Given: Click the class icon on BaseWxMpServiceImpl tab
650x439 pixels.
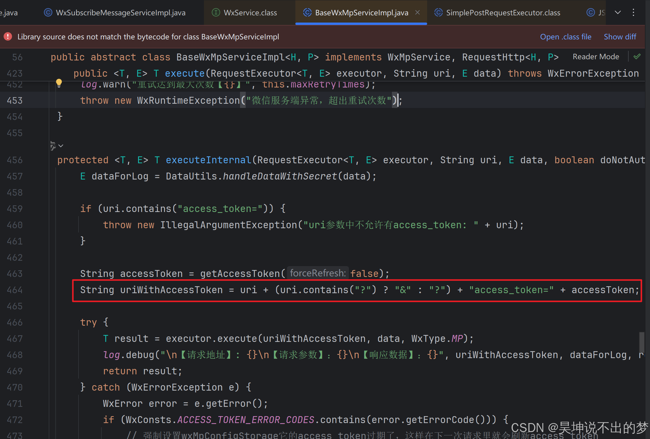Looking at the screenshot, I should pyautogui.click(x=307, y=13).
